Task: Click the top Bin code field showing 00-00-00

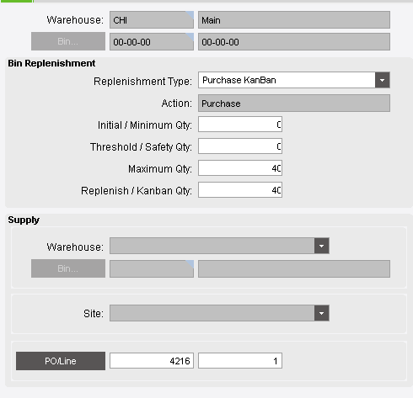Action: (152, 42)
